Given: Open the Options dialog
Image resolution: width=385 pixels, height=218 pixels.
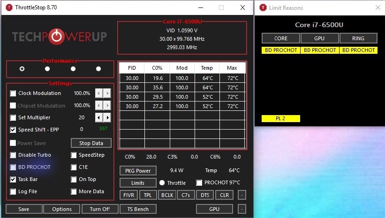Looking at the screenshot, I should coord(62,209).
